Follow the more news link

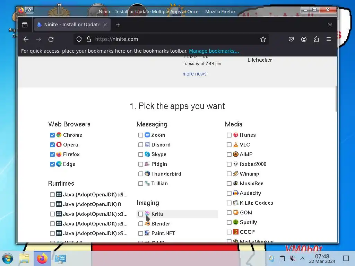(x=194, y=74)
